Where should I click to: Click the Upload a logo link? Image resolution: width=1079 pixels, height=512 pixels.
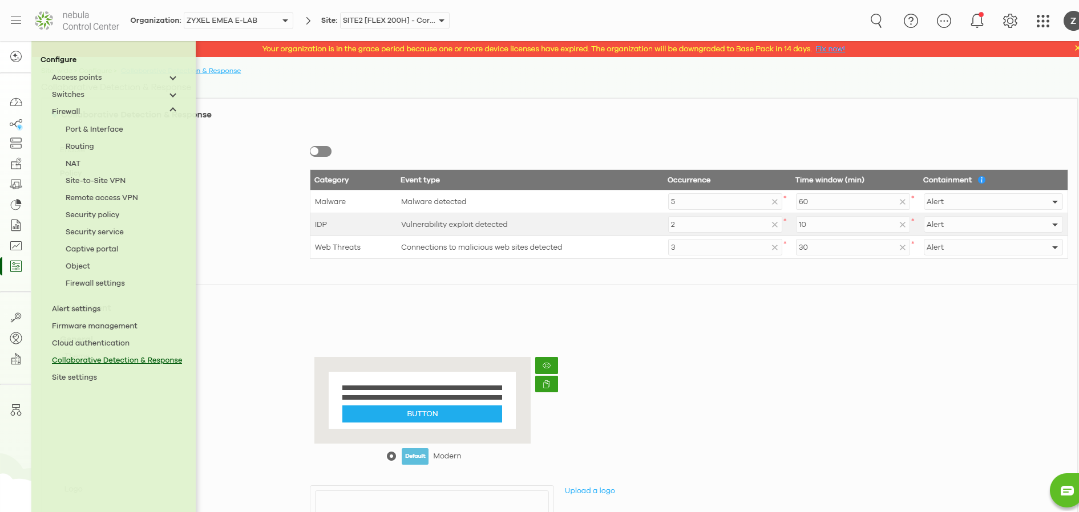coord(590,491)
